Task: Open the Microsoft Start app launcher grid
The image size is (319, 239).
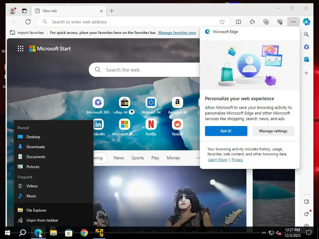Action: tap(21, 49)
